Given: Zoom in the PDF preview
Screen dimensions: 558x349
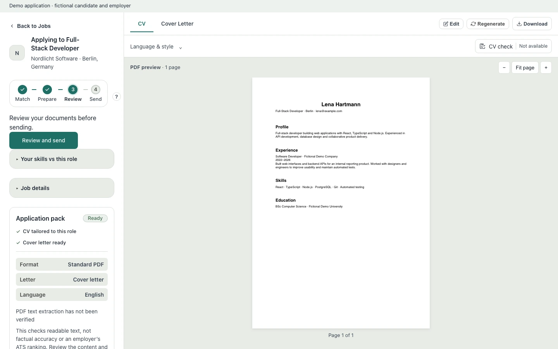Looking at the screenshot, I should [546, 67].
